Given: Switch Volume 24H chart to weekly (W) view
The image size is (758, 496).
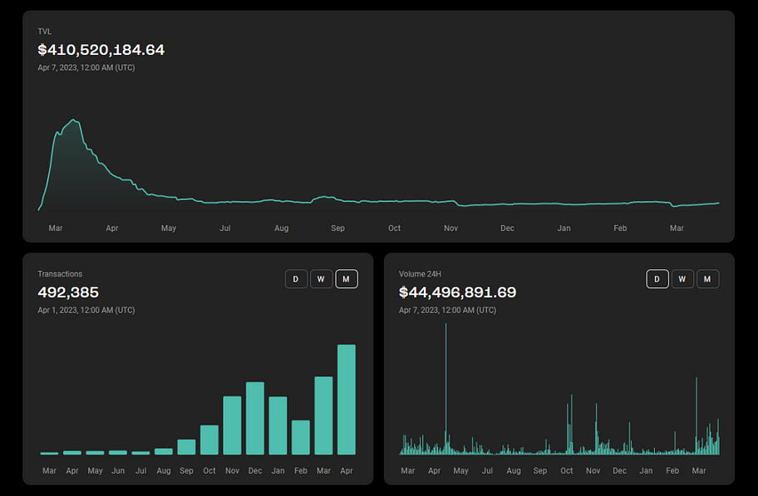Looking at the screenshot, I should click(682, 279).
